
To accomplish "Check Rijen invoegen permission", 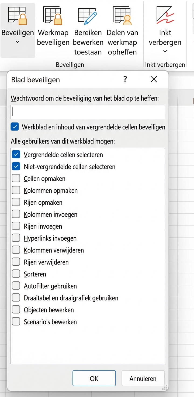I will click(16, 226).
